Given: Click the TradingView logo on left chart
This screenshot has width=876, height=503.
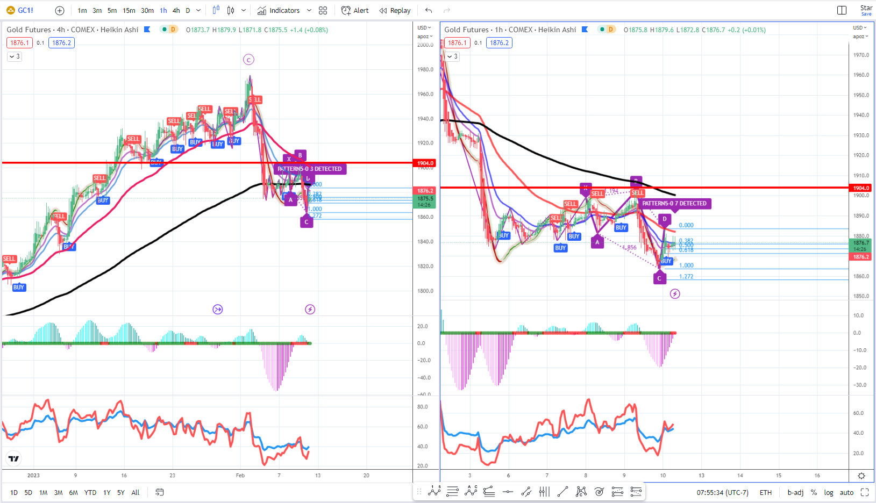Looking at the screenshot, I should click(13, 458).
